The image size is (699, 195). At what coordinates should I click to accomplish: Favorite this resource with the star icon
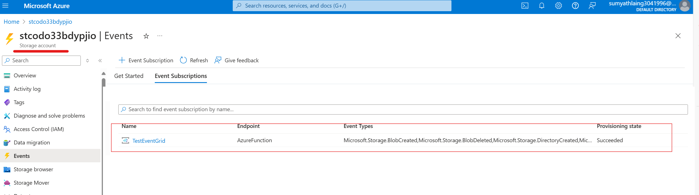tap(146, 36)
